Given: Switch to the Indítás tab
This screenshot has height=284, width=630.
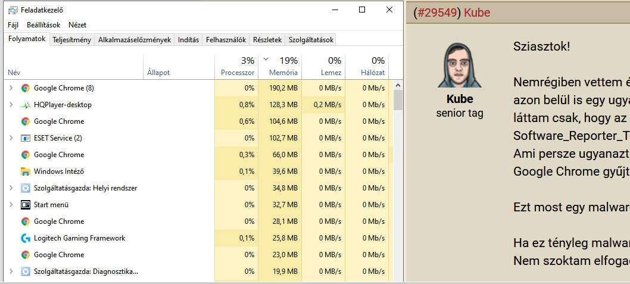Looking at the screenshot, I should point(188,40).
